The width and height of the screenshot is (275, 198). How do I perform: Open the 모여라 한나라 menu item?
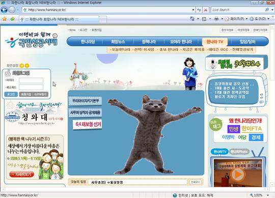tap(181, 42)
